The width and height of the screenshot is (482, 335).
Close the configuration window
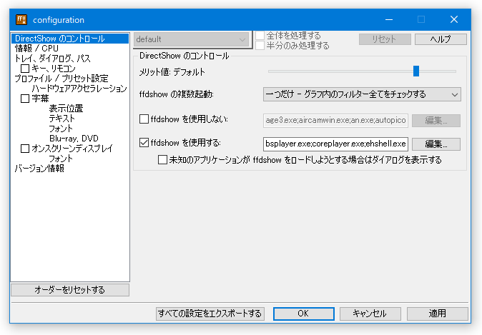(x=454, y=20)
